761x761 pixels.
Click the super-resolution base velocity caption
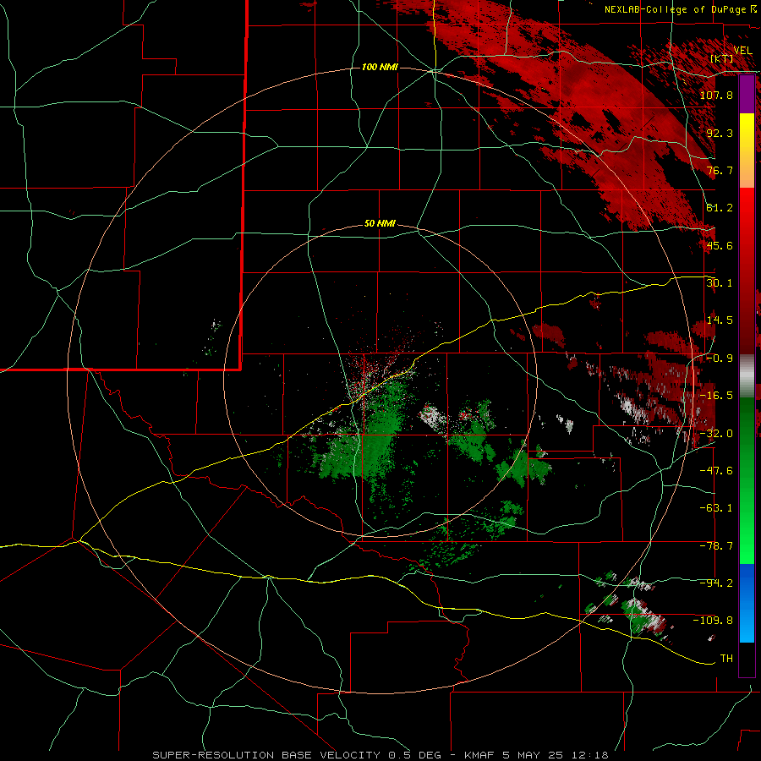pyautogui.click(x=380, y=755)
